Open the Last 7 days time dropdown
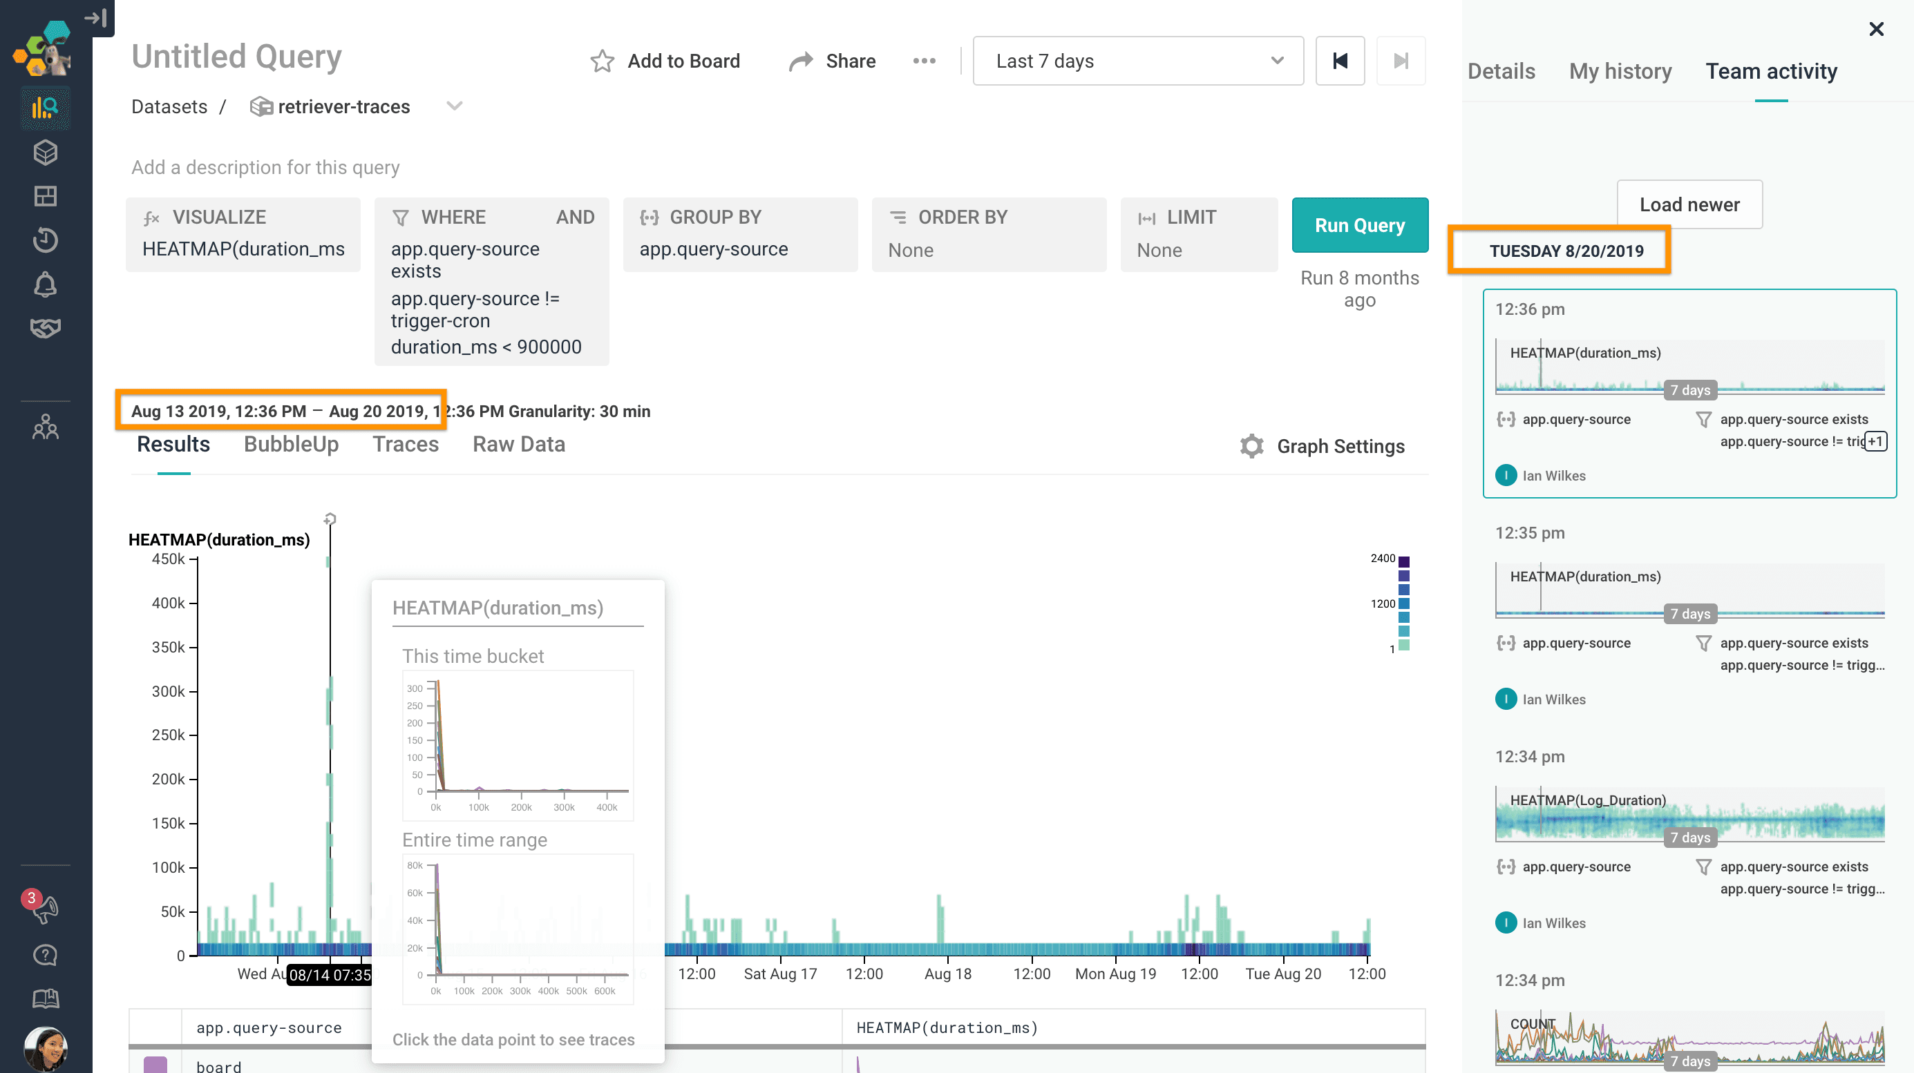 click(1137, 61)
